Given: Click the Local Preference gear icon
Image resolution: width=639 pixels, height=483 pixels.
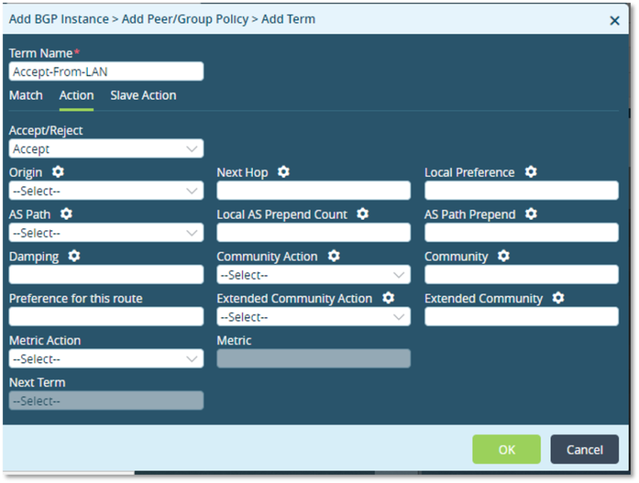Looking at the screenshot, I should click(531, 172).
